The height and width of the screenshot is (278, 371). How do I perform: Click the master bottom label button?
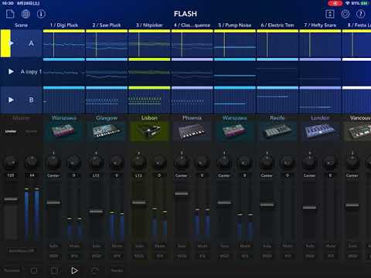pyautogui.click(x=22, y=250)
